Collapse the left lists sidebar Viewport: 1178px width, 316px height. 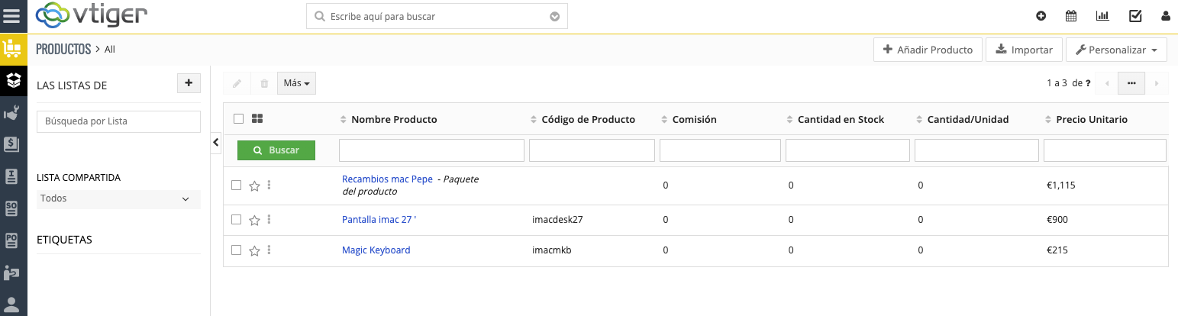(215, 142)
